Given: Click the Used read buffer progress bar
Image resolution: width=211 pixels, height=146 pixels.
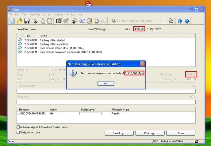Looking at the screenshot, I should coord(106,91).
